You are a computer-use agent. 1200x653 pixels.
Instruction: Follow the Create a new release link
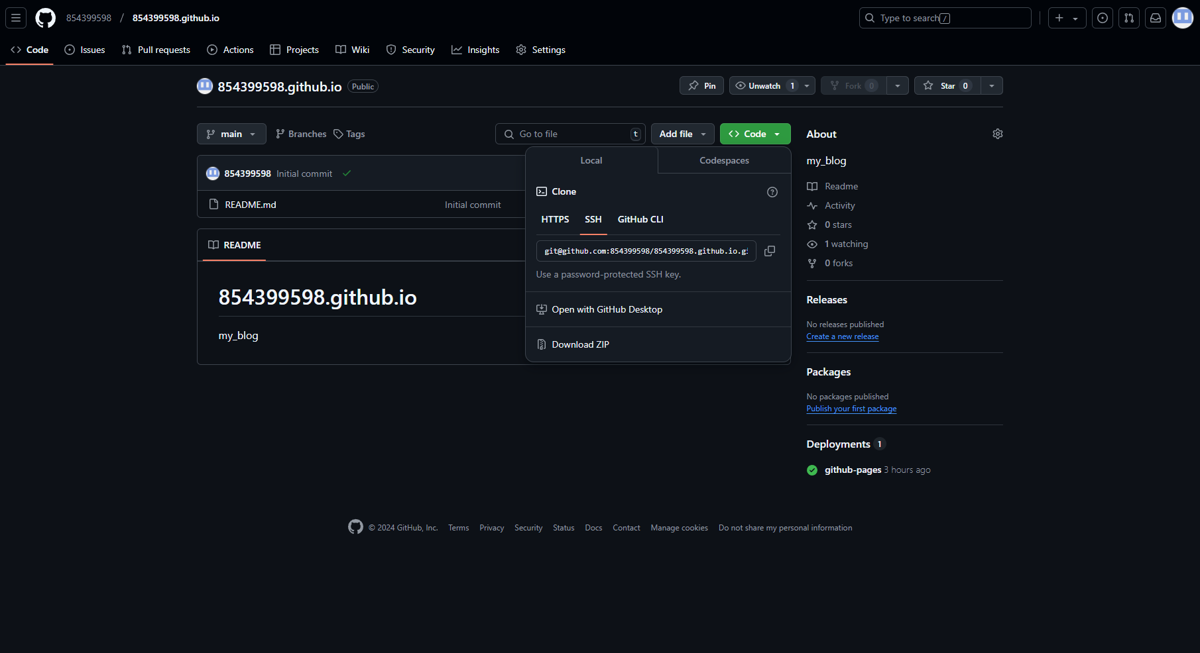[x=842, y=336]
